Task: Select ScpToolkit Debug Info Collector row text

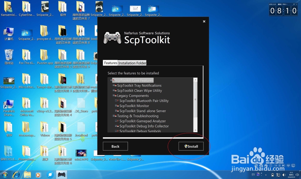Action: tap(144, 126)
